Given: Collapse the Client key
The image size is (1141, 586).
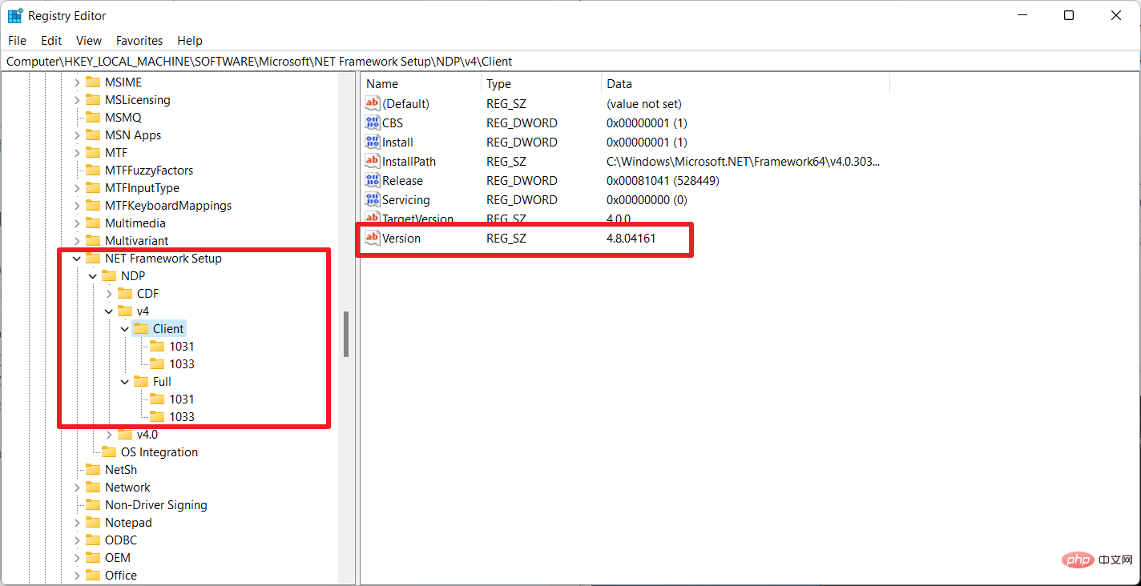Looking at the screenshot, I should (x=125, y=328).
